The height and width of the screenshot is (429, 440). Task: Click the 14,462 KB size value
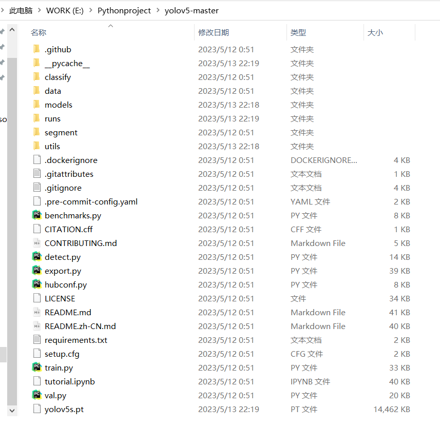pyautogui.click(x=391, y=409)
